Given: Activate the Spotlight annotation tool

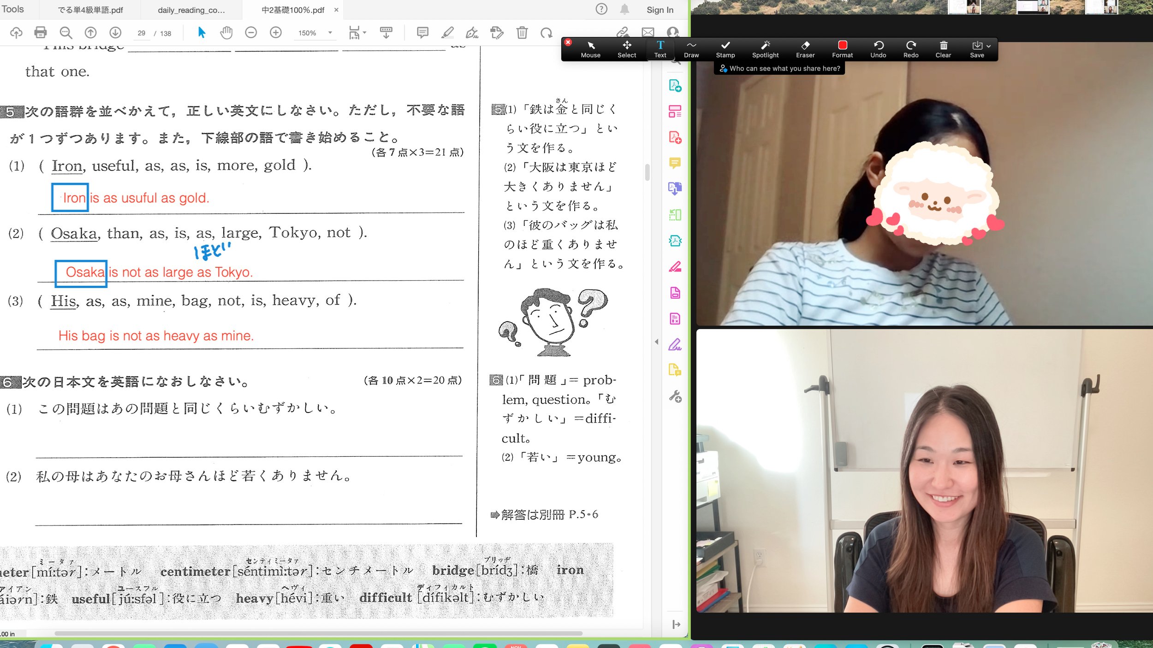Looking at the screenshot, I should point(765,49).
